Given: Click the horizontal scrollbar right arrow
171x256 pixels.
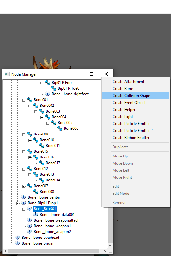Looking at the screenshot, I should 105,251.
